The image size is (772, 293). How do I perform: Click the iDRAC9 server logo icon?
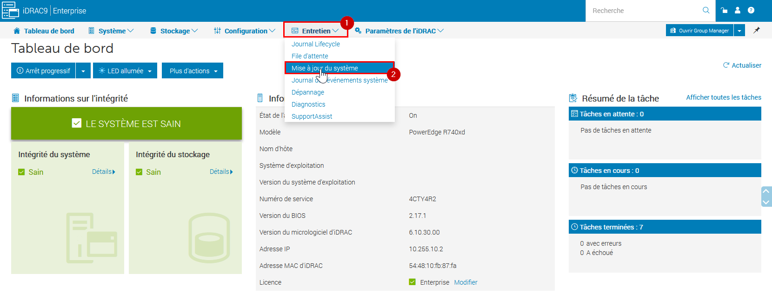(10, 10)
